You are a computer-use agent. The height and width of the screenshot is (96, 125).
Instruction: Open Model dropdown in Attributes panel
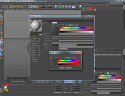point(106,91)
